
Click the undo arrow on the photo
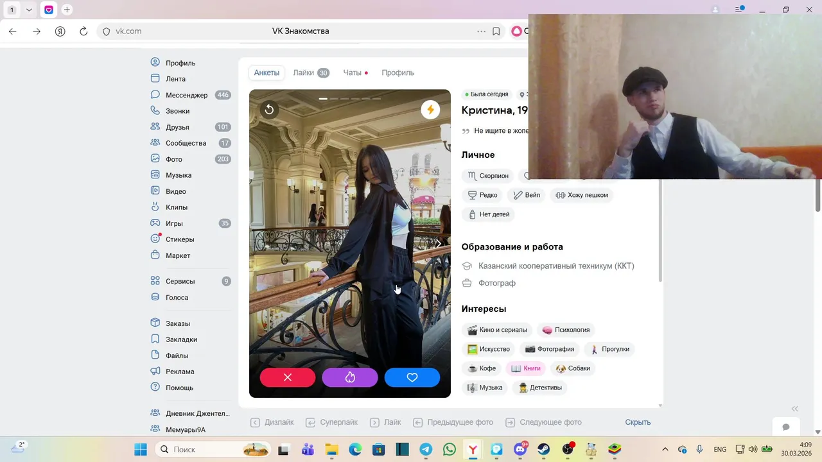pos(269,110)
